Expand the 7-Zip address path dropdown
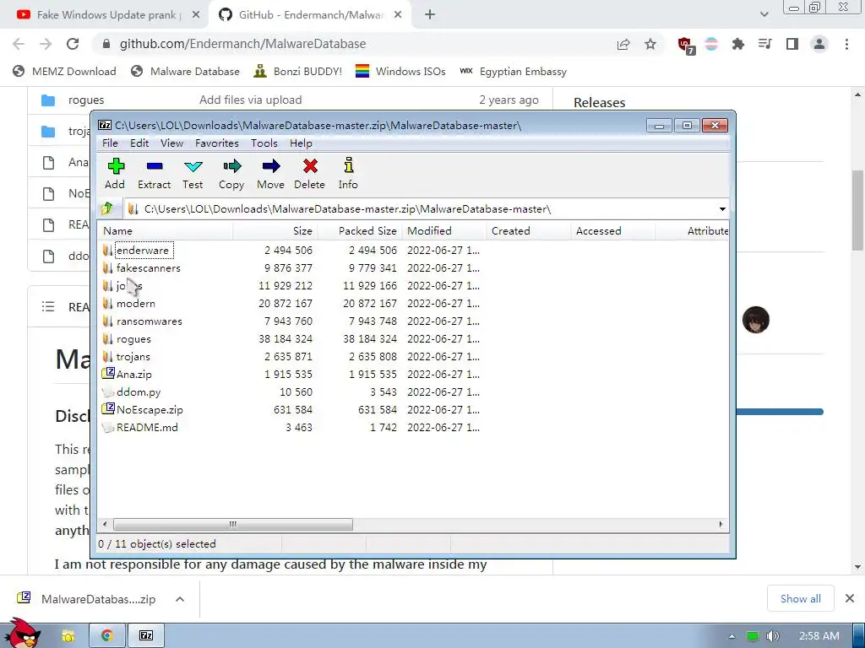The height and width of the screenshot is (648, 865). point(722,209)
